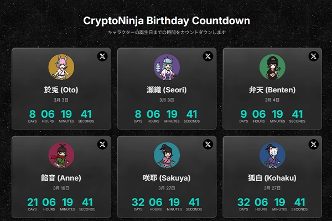Screen dimensions: 332x221
Task: Open the X icon on Kohaku's card
Action: coord(314,144)
